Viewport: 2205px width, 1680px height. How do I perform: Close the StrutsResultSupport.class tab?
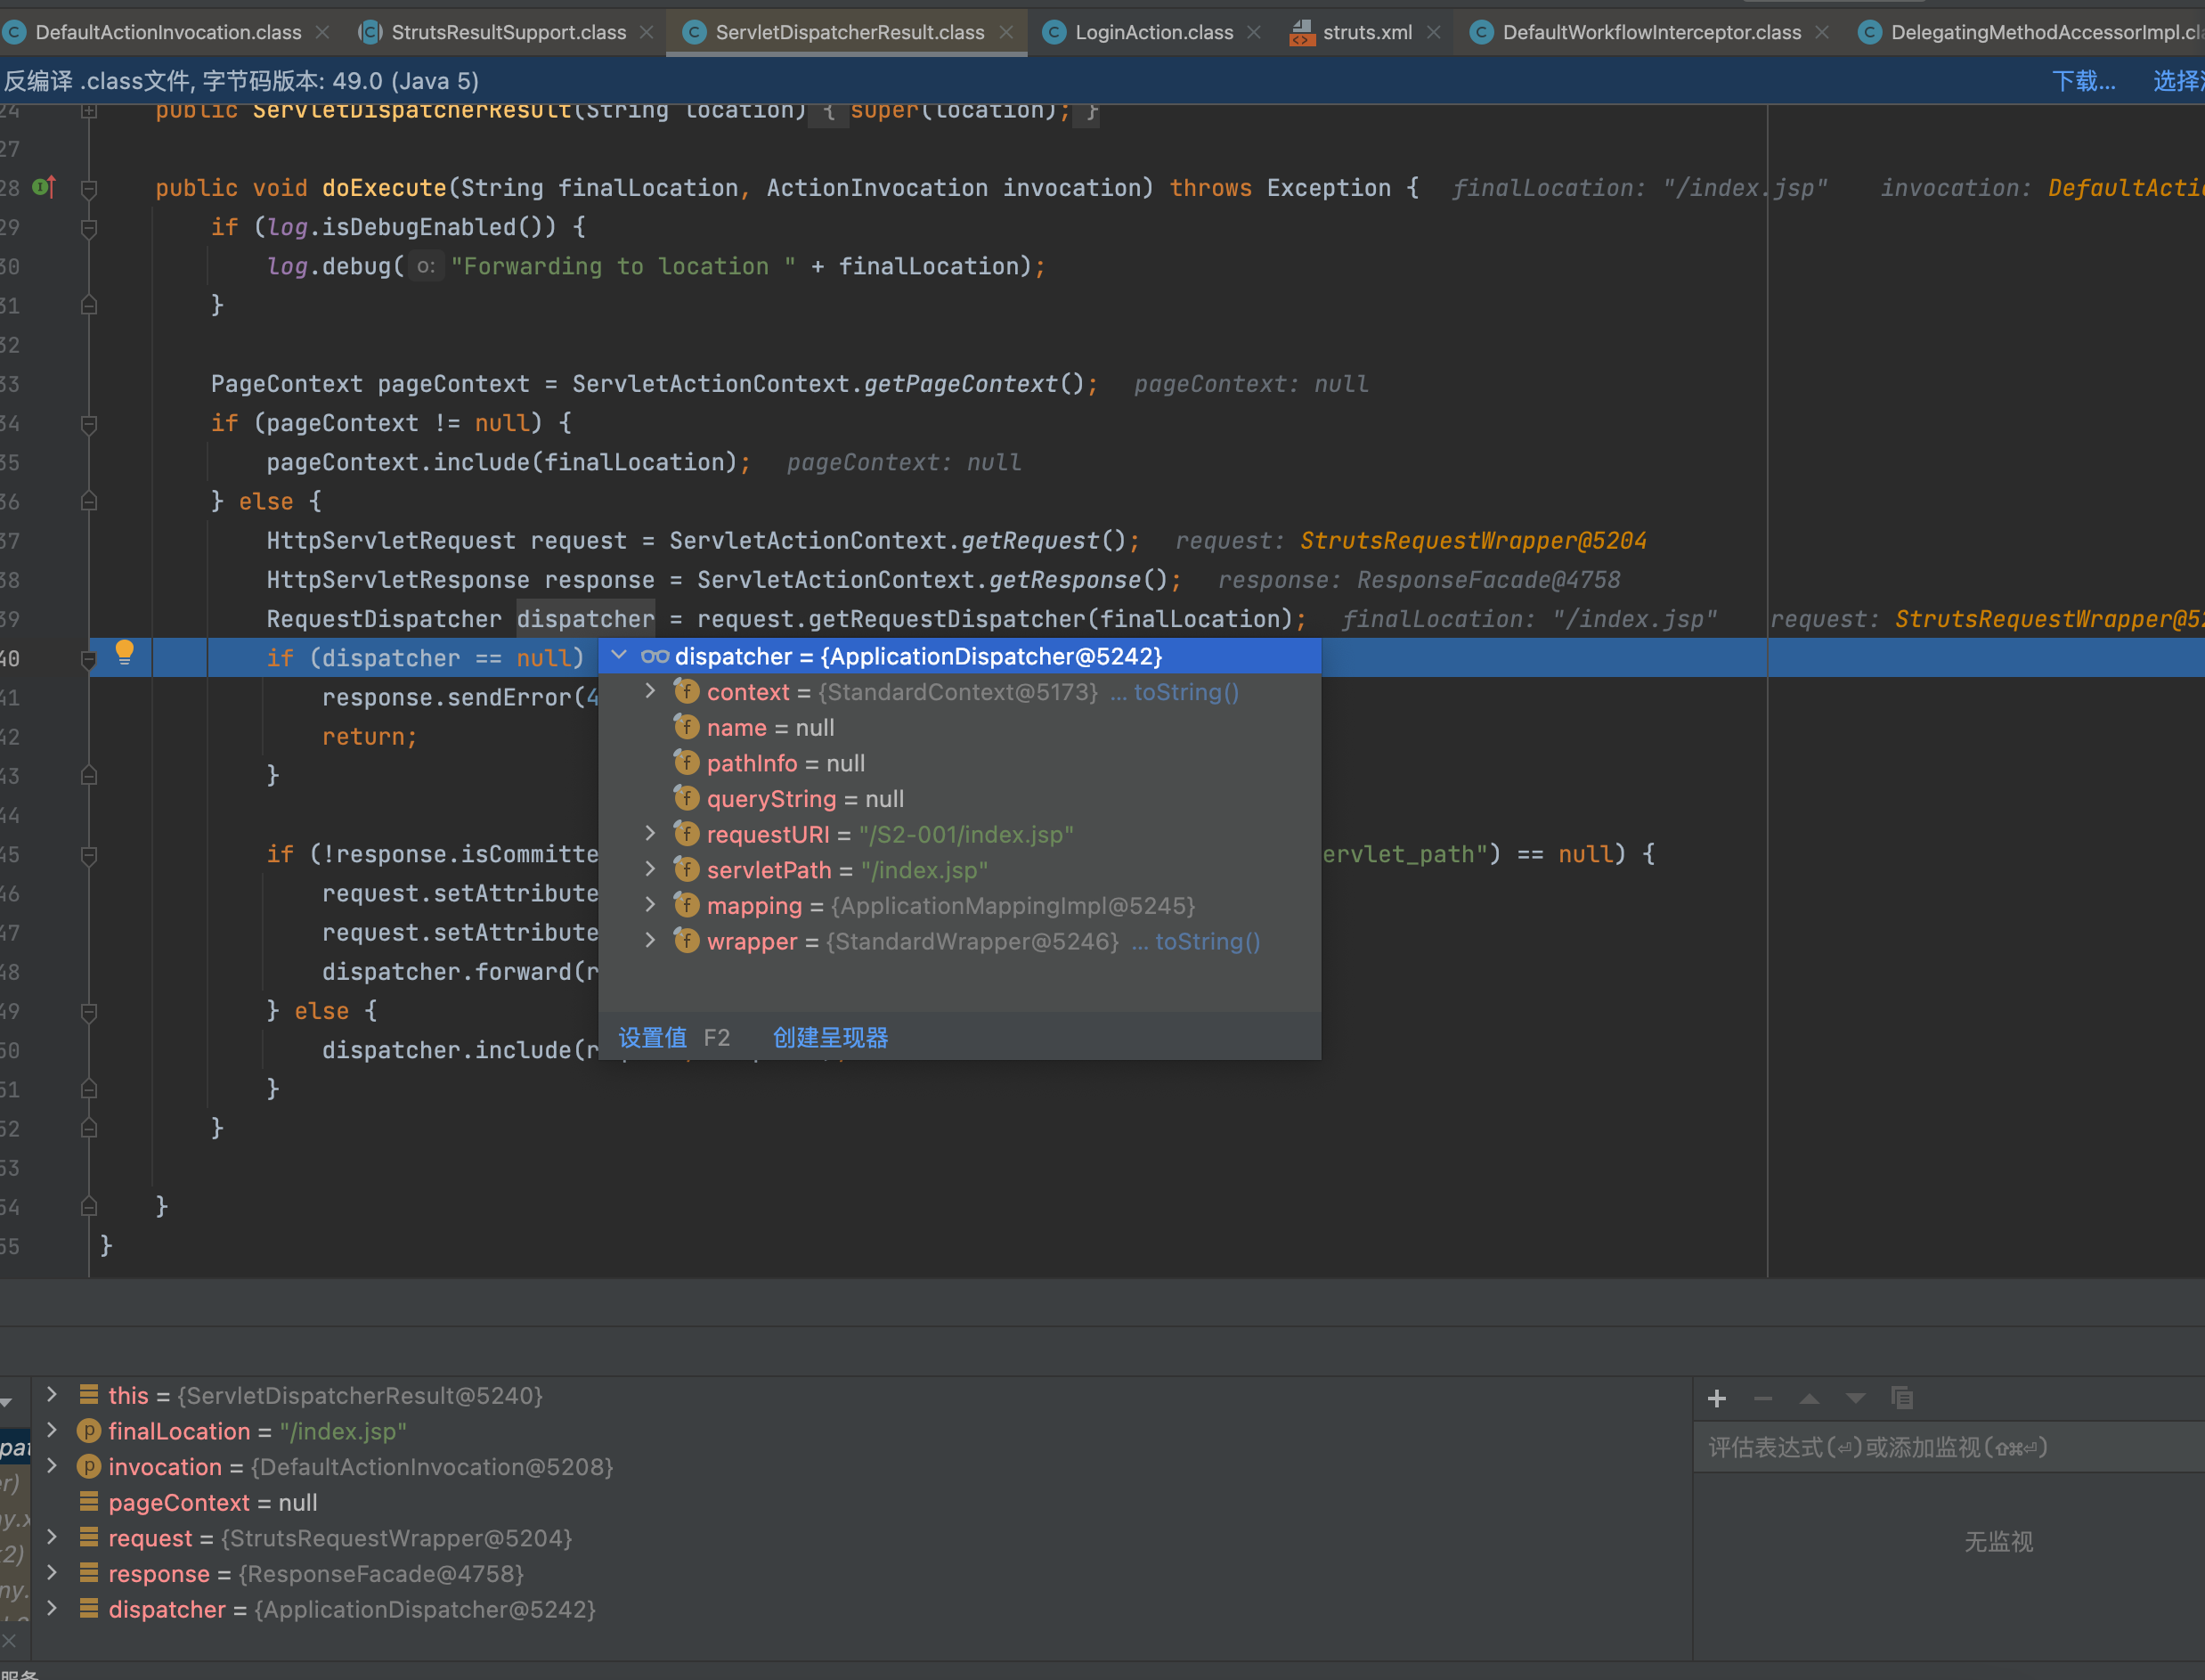(647, 32)
